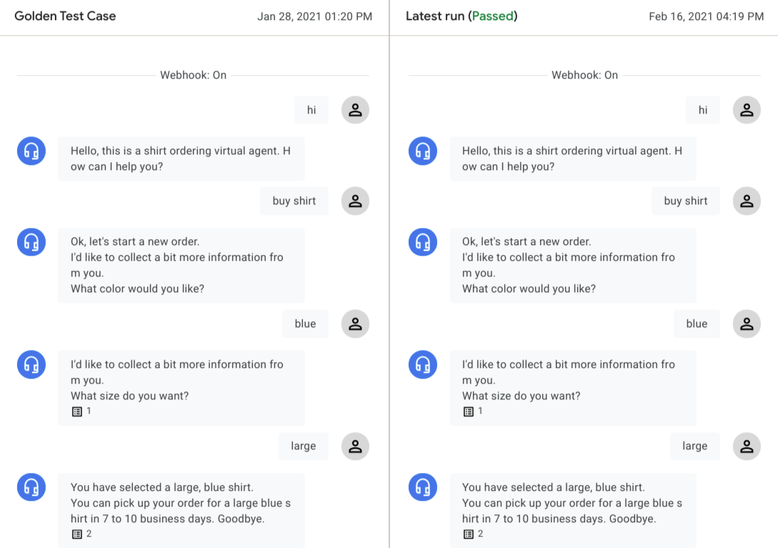Click user avatar next to Golden 'hi' message

point(355,110)
